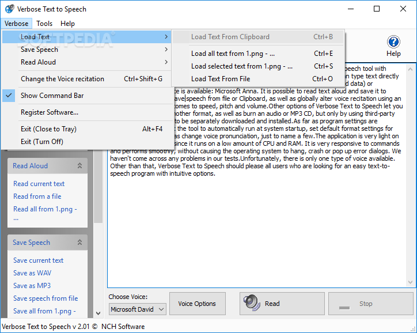
Task: Click the Read button
Action: click(x=282, y=304)
